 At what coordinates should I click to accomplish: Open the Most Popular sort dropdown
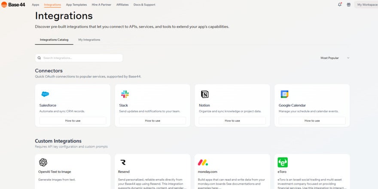pos(335,58)
